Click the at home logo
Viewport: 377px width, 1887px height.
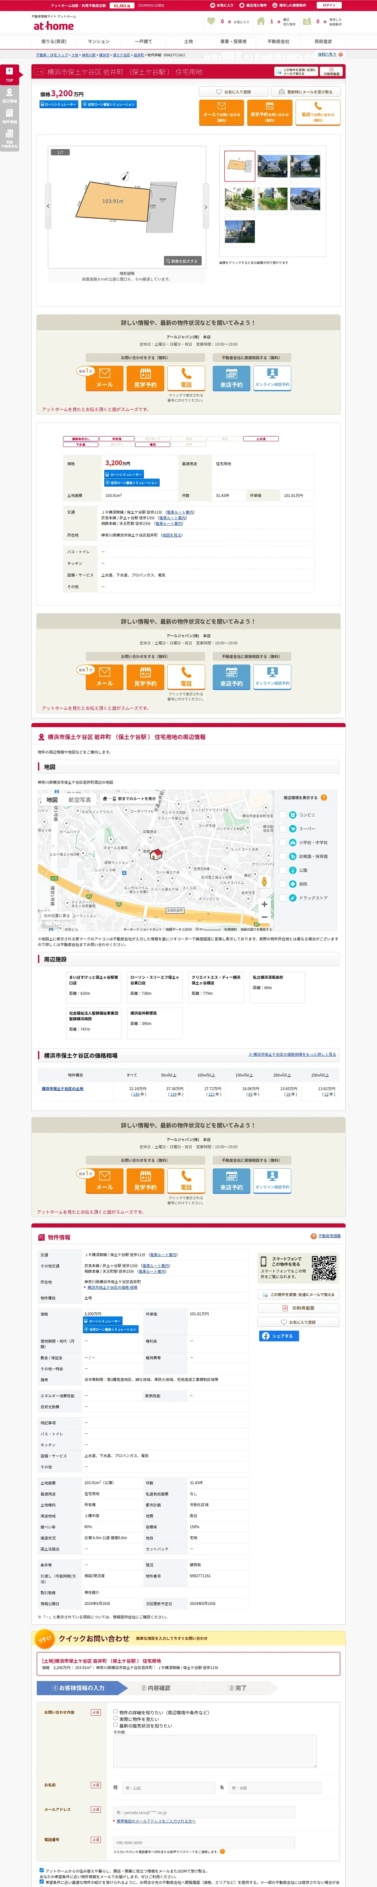coord(53,26)
